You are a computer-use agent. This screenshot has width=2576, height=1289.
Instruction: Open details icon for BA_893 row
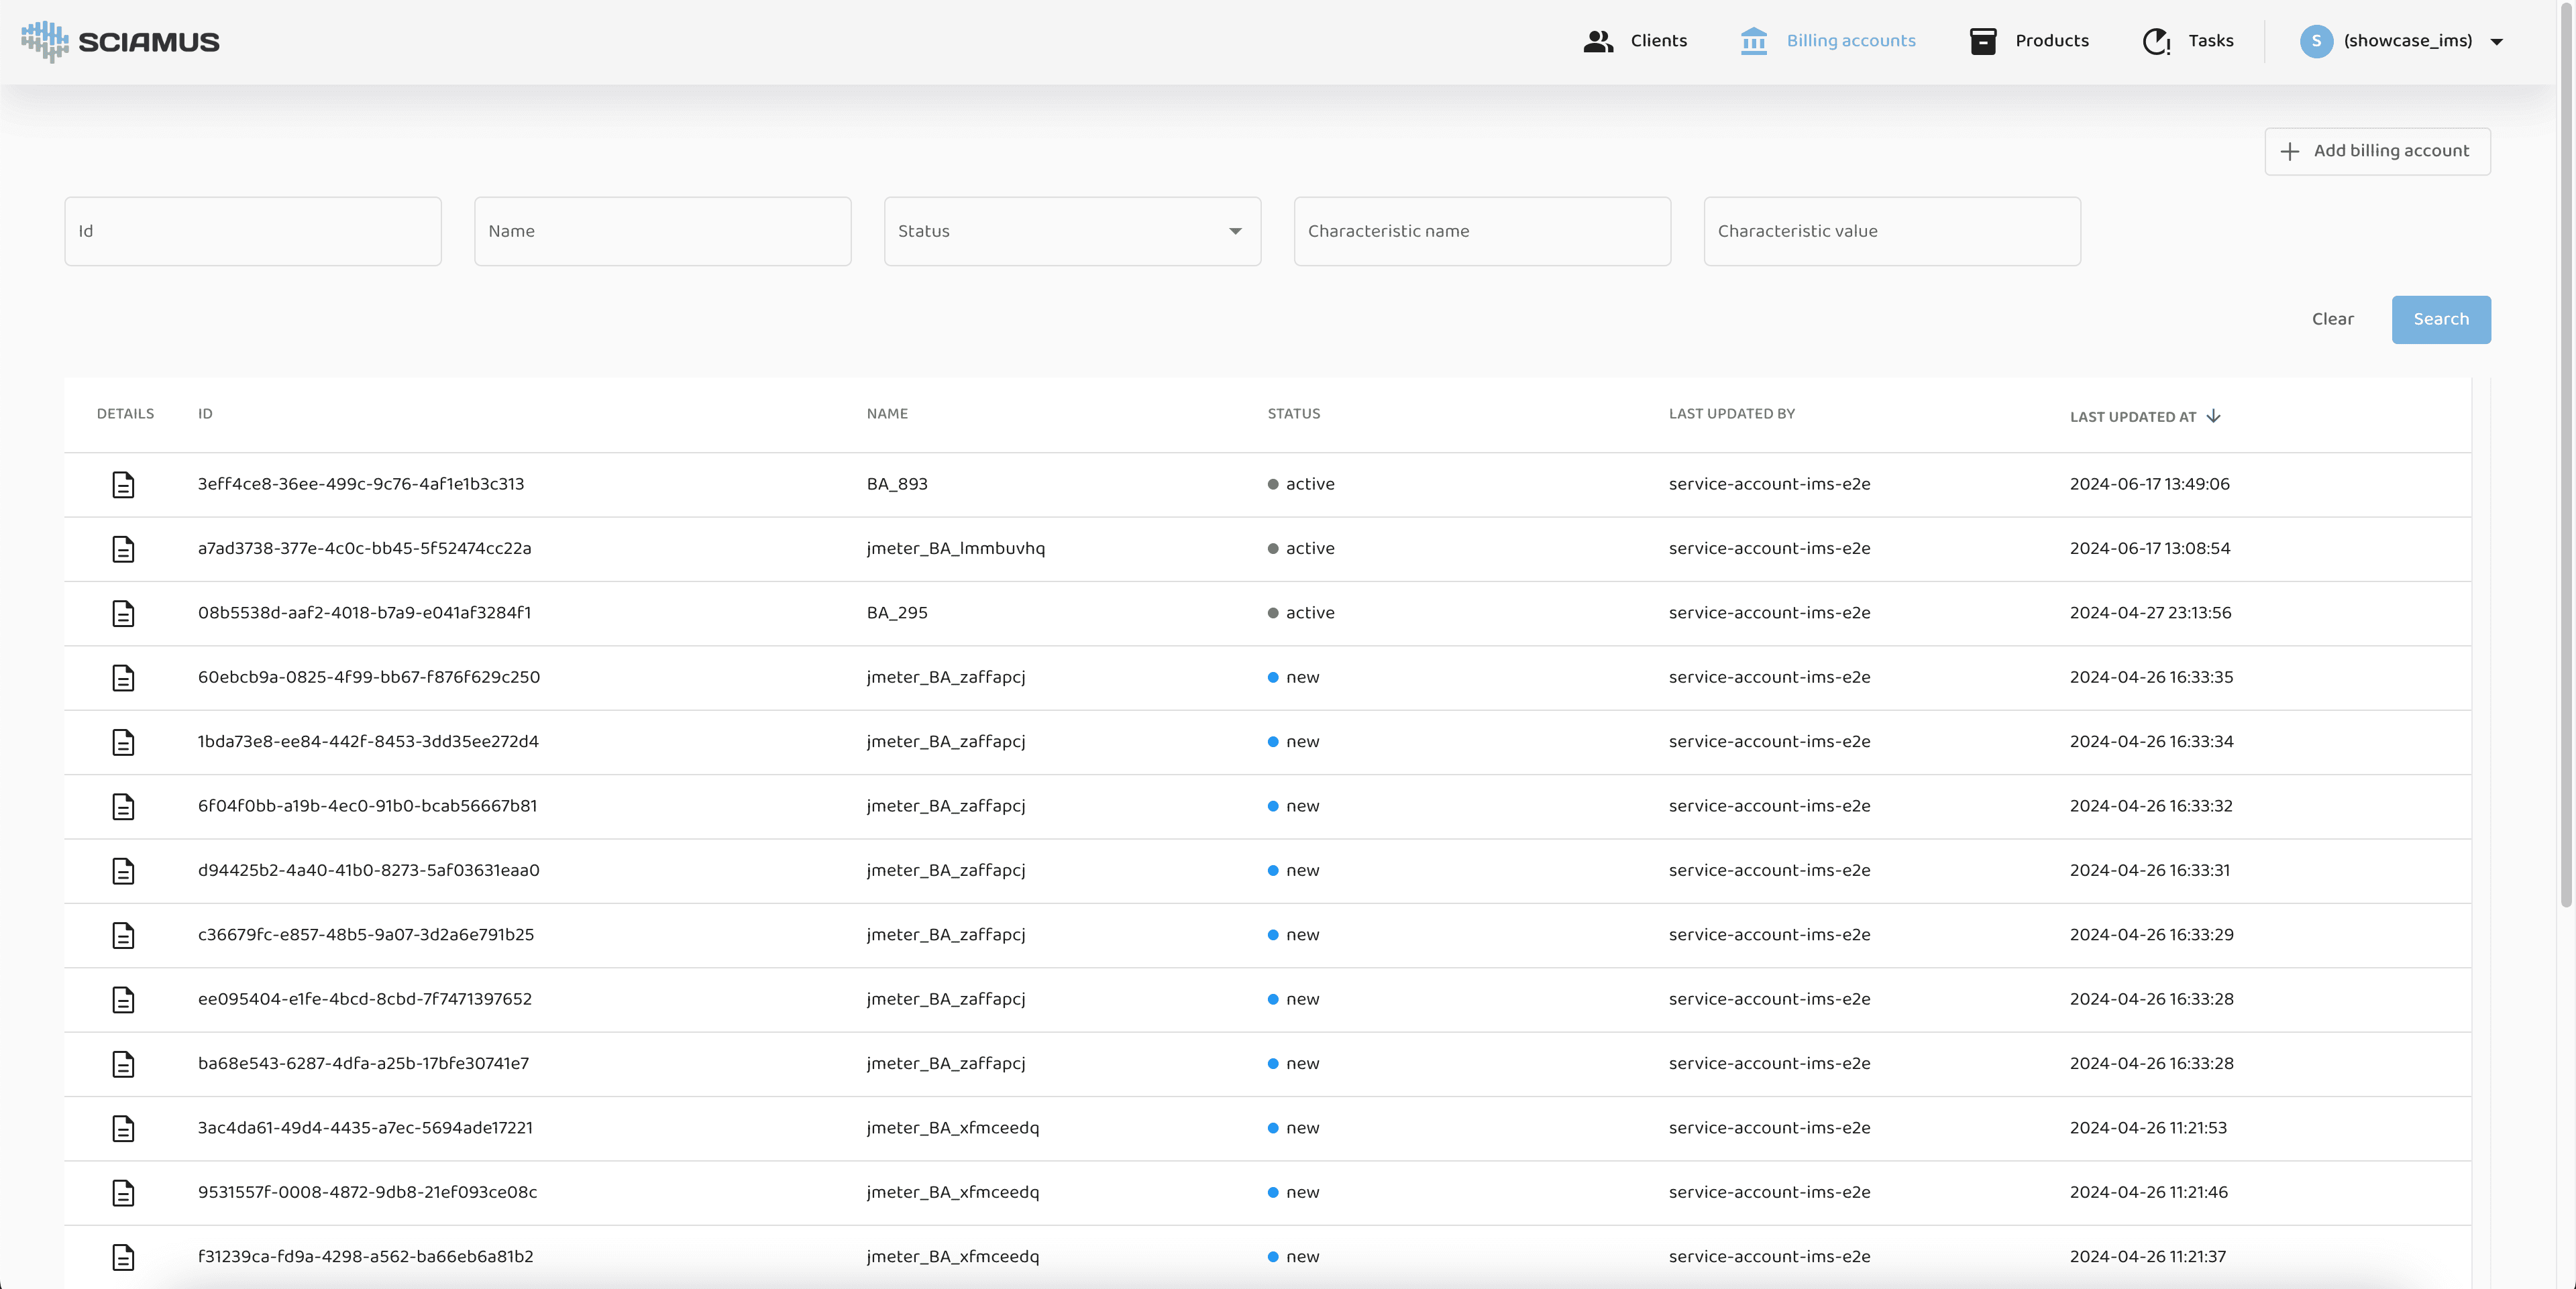click(x=123, y=485)
